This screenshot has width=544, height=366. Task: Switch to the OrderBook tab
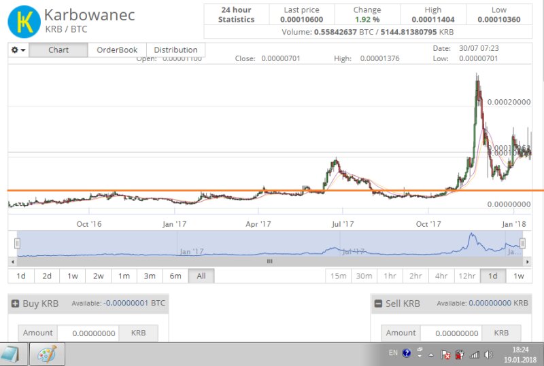coord(117,50)
